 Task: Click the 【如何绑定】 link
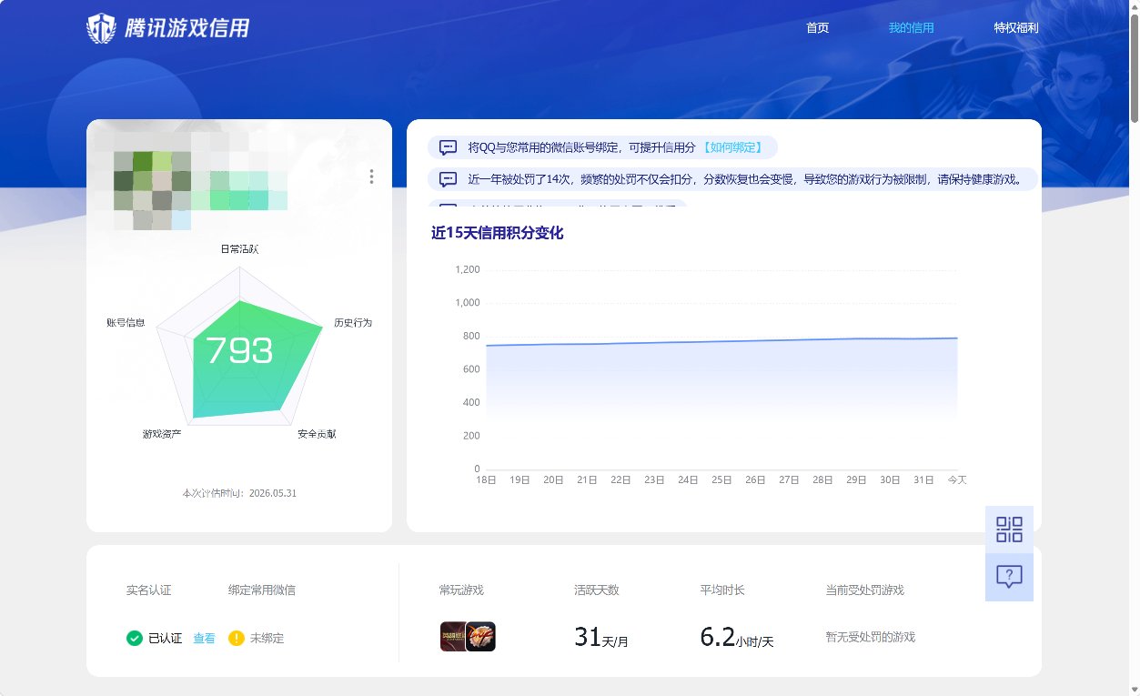731,147
